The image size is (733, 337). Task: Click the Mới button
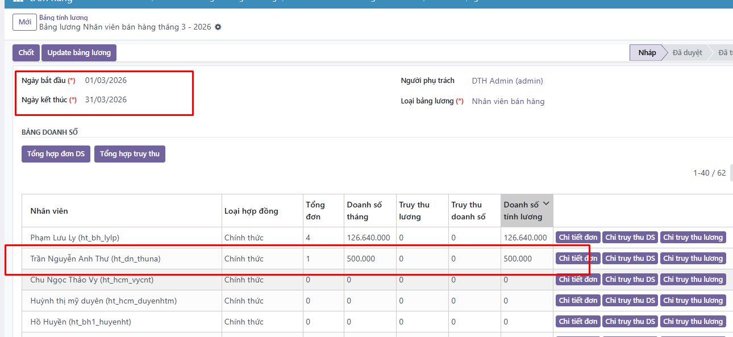pos(24,22)
